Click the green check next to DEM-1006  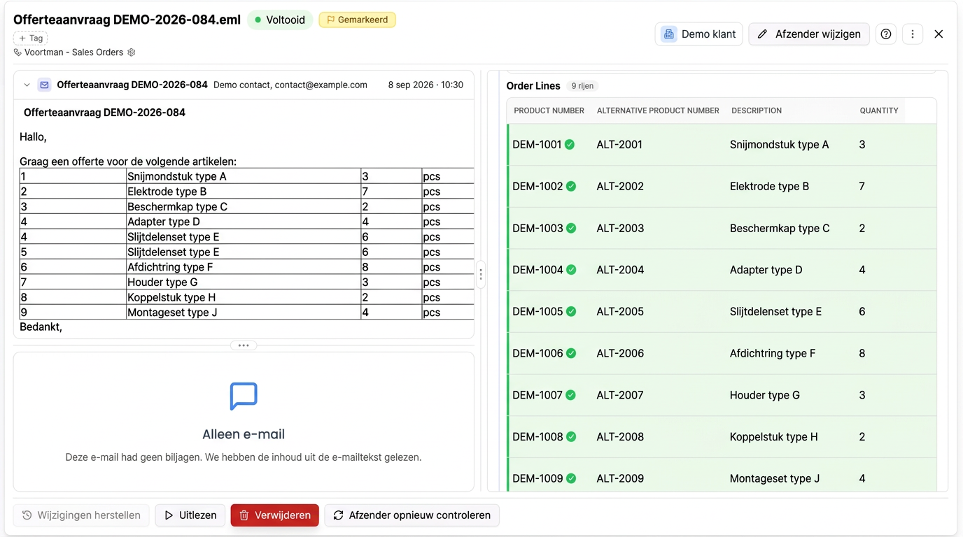[571, 354]
